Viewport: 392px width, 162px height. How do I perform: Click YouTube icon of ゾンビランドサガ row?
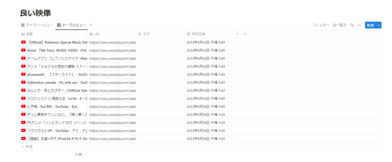coord(23,122)
